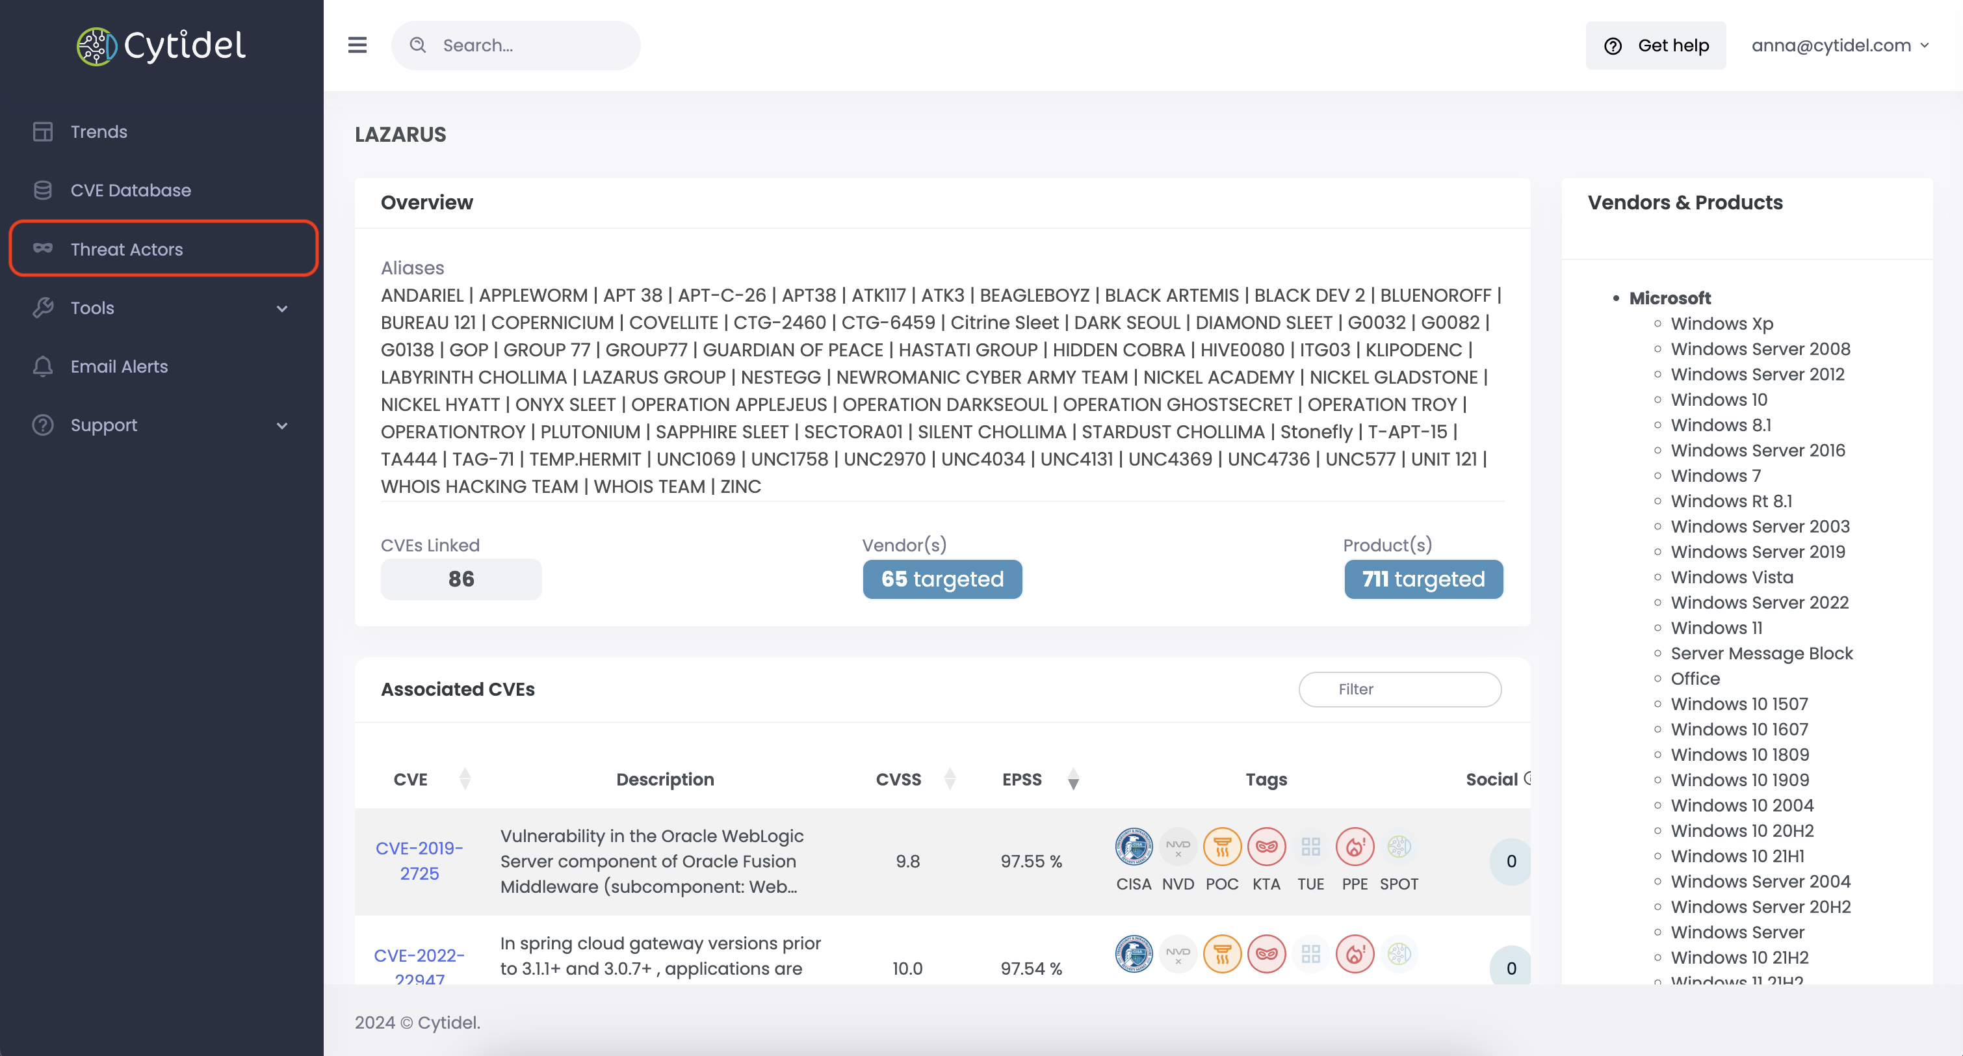Click NVD tag icon for CVE-2022-22947
Image resolution: width=1963 pixels, height=1056 pixels.
[x=1178, y=954]
